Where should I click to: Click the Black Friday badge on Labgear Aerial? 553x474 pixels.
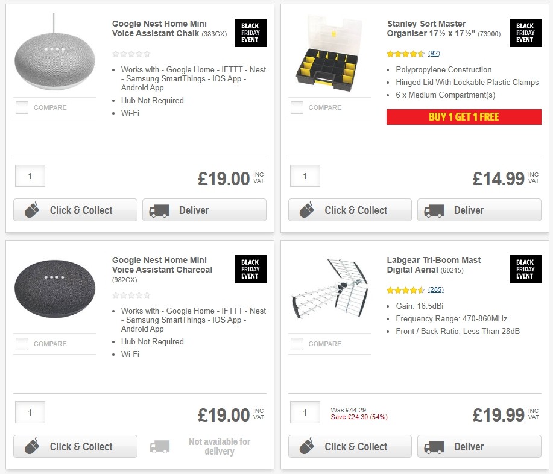[x=525, y=270]
